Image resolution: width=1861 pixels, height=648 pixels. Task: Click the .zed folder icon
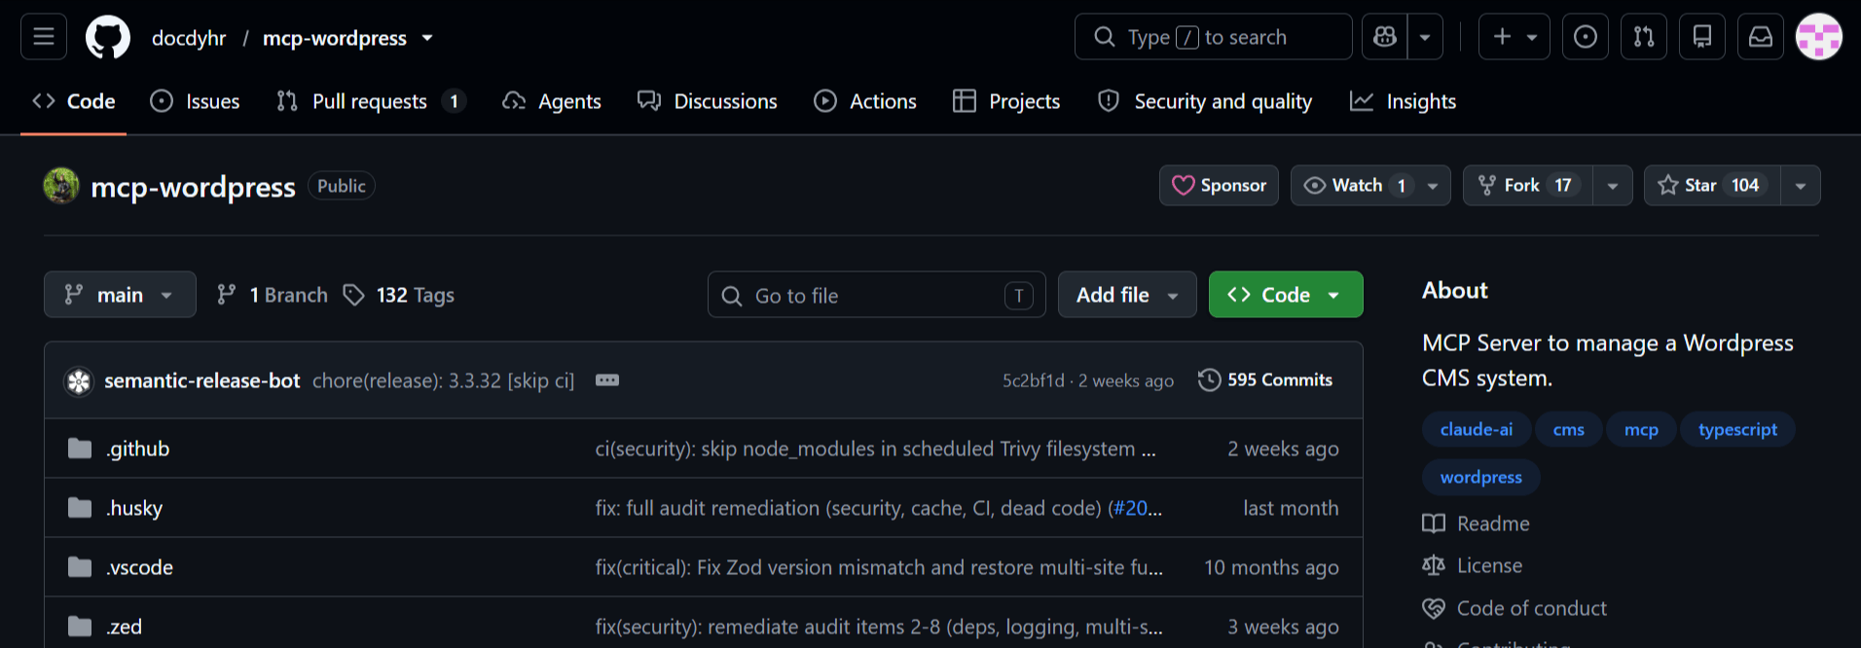point(80,627)
